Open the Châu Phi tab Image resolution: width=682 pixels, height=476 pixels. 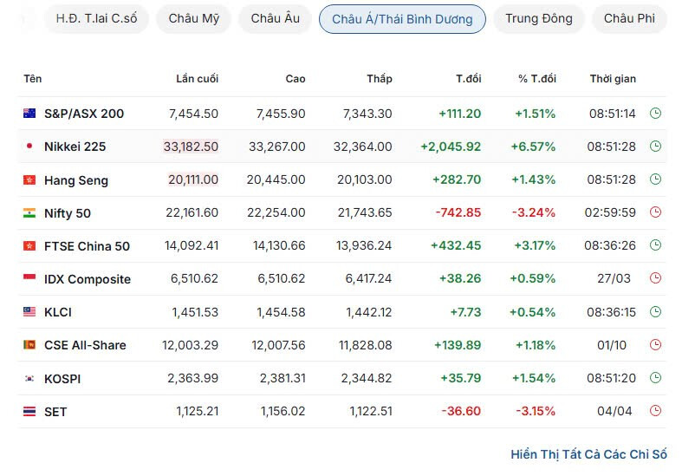[629, 19]
